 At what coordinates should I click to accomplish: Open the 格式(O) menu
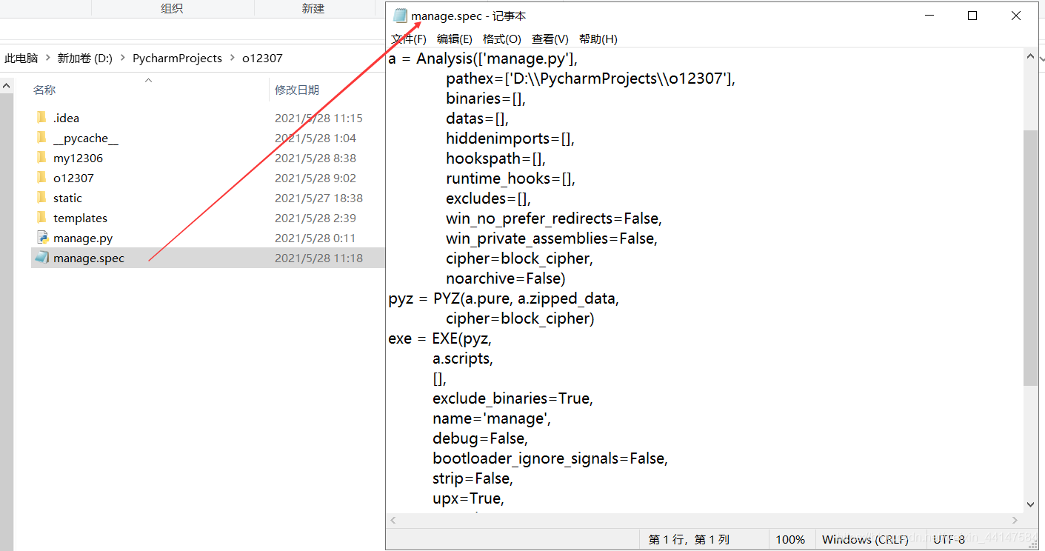501,39
